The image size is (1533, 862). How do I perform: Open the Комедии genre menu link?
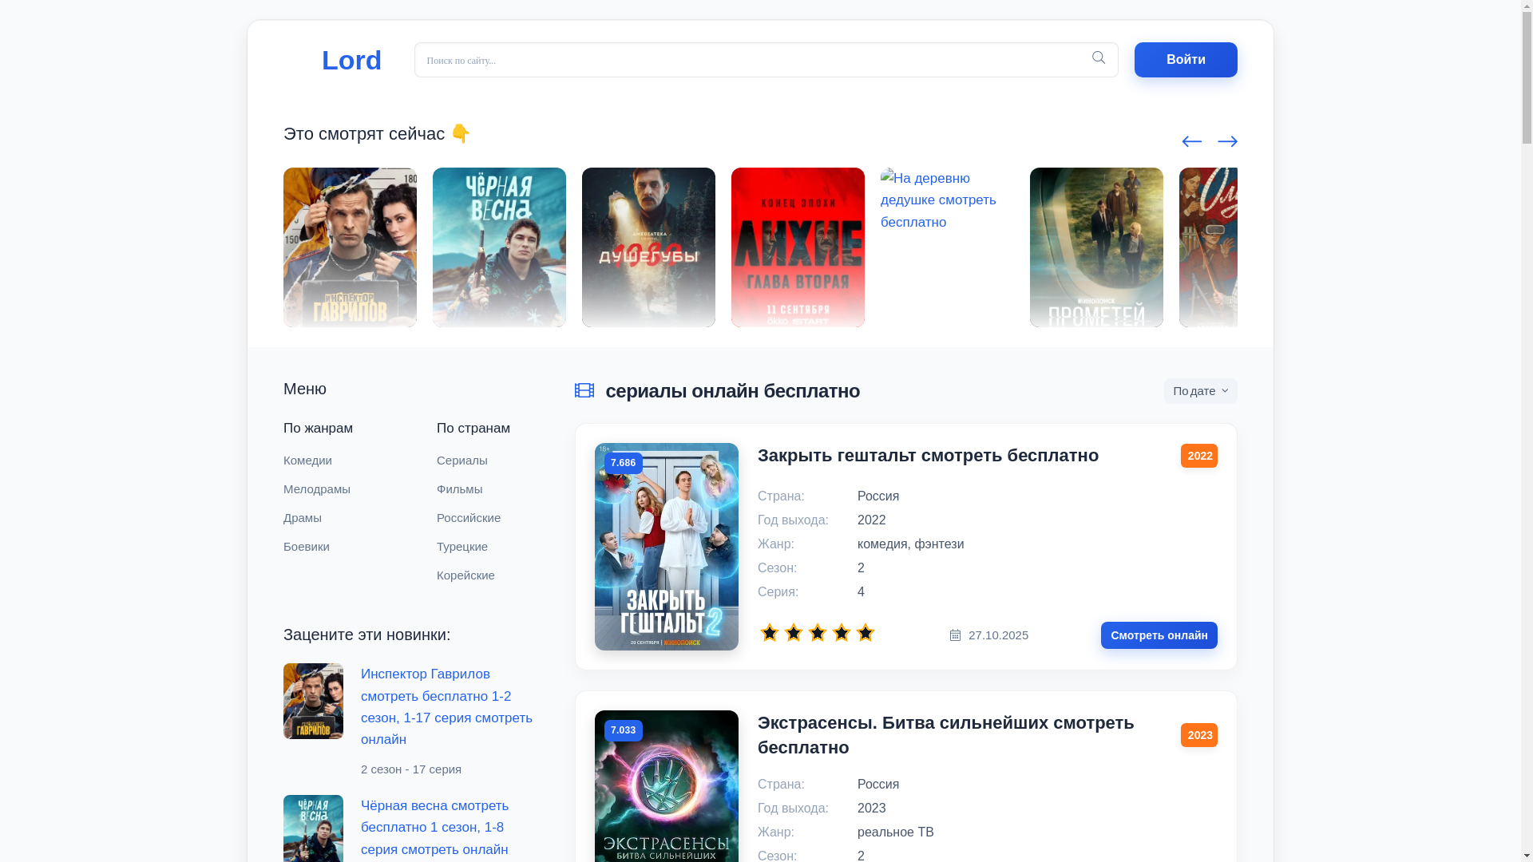(307, 461)
